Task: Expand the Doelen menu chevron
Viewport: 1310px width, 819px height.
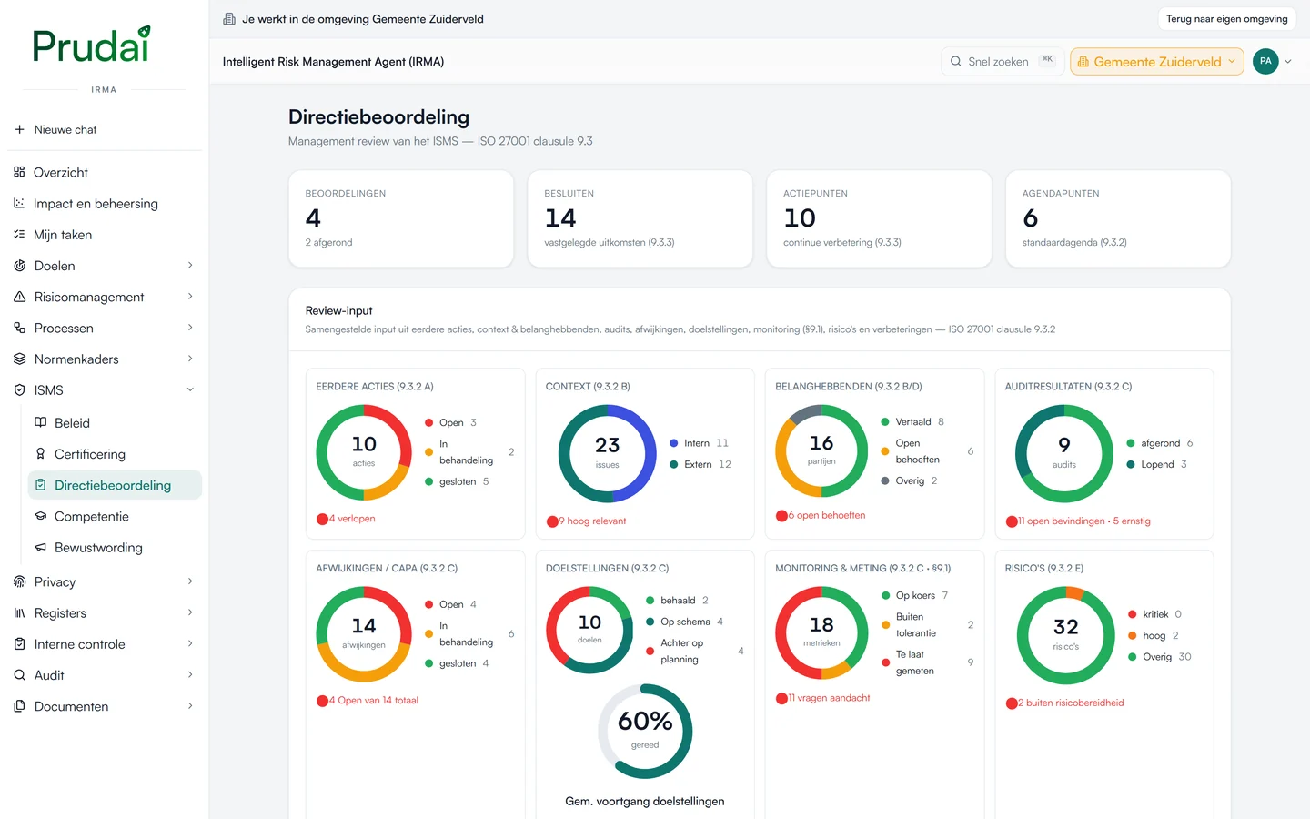Action: 190,266
